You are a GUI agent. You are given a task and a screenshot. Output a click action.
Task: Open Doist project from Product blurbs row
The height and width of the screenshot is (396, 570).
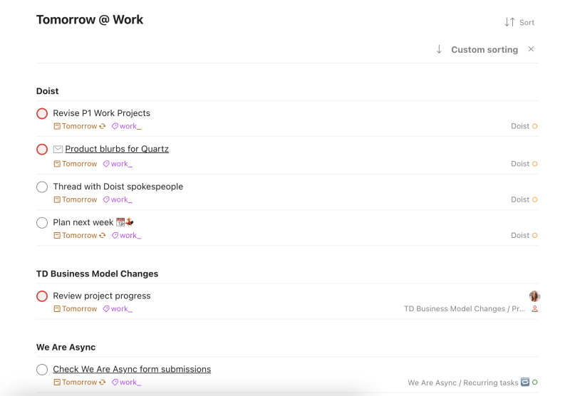[520, 164]
